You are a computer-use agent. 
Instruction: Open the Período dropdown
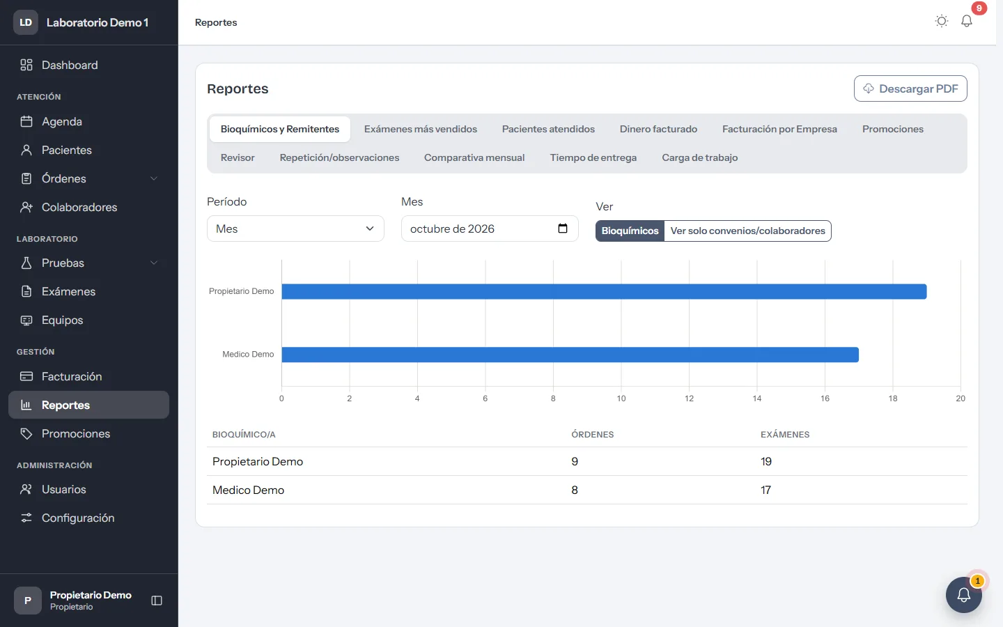295,229
